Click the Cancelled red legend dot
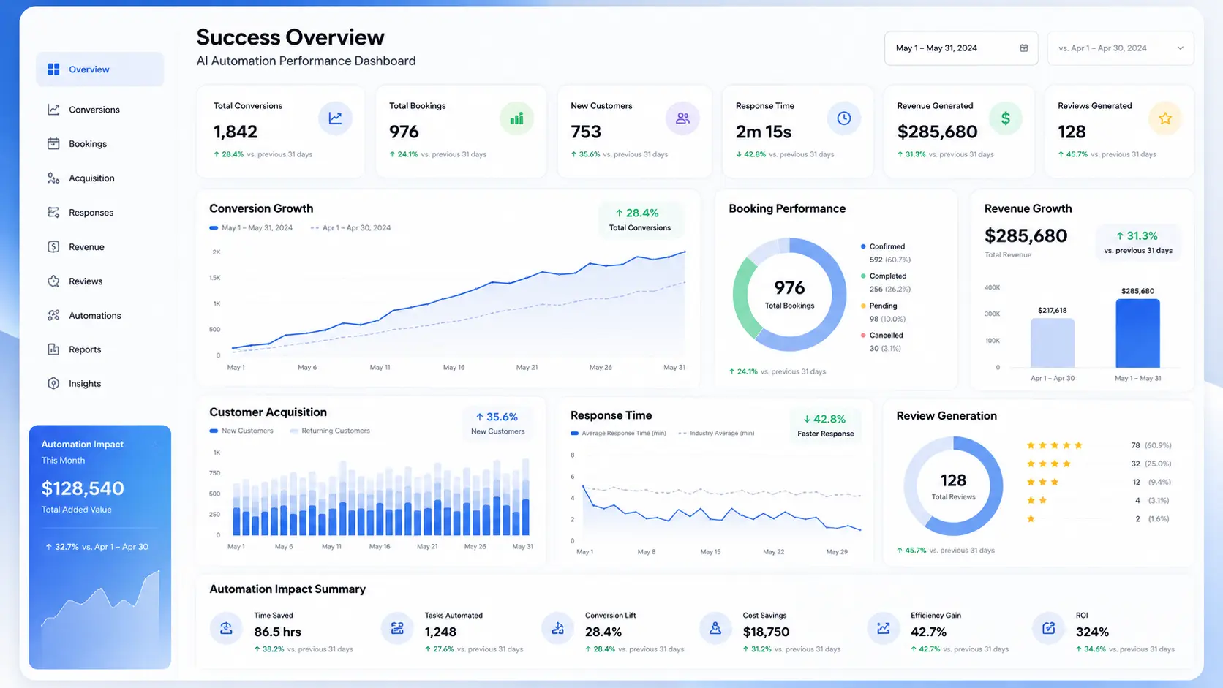 (864, 336)
